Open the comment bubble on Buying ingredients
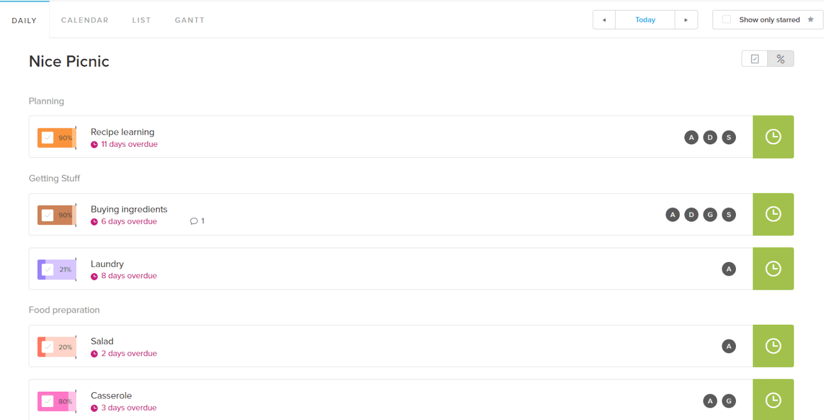Viewport: 824px width, 420px height. click(197, 221)
